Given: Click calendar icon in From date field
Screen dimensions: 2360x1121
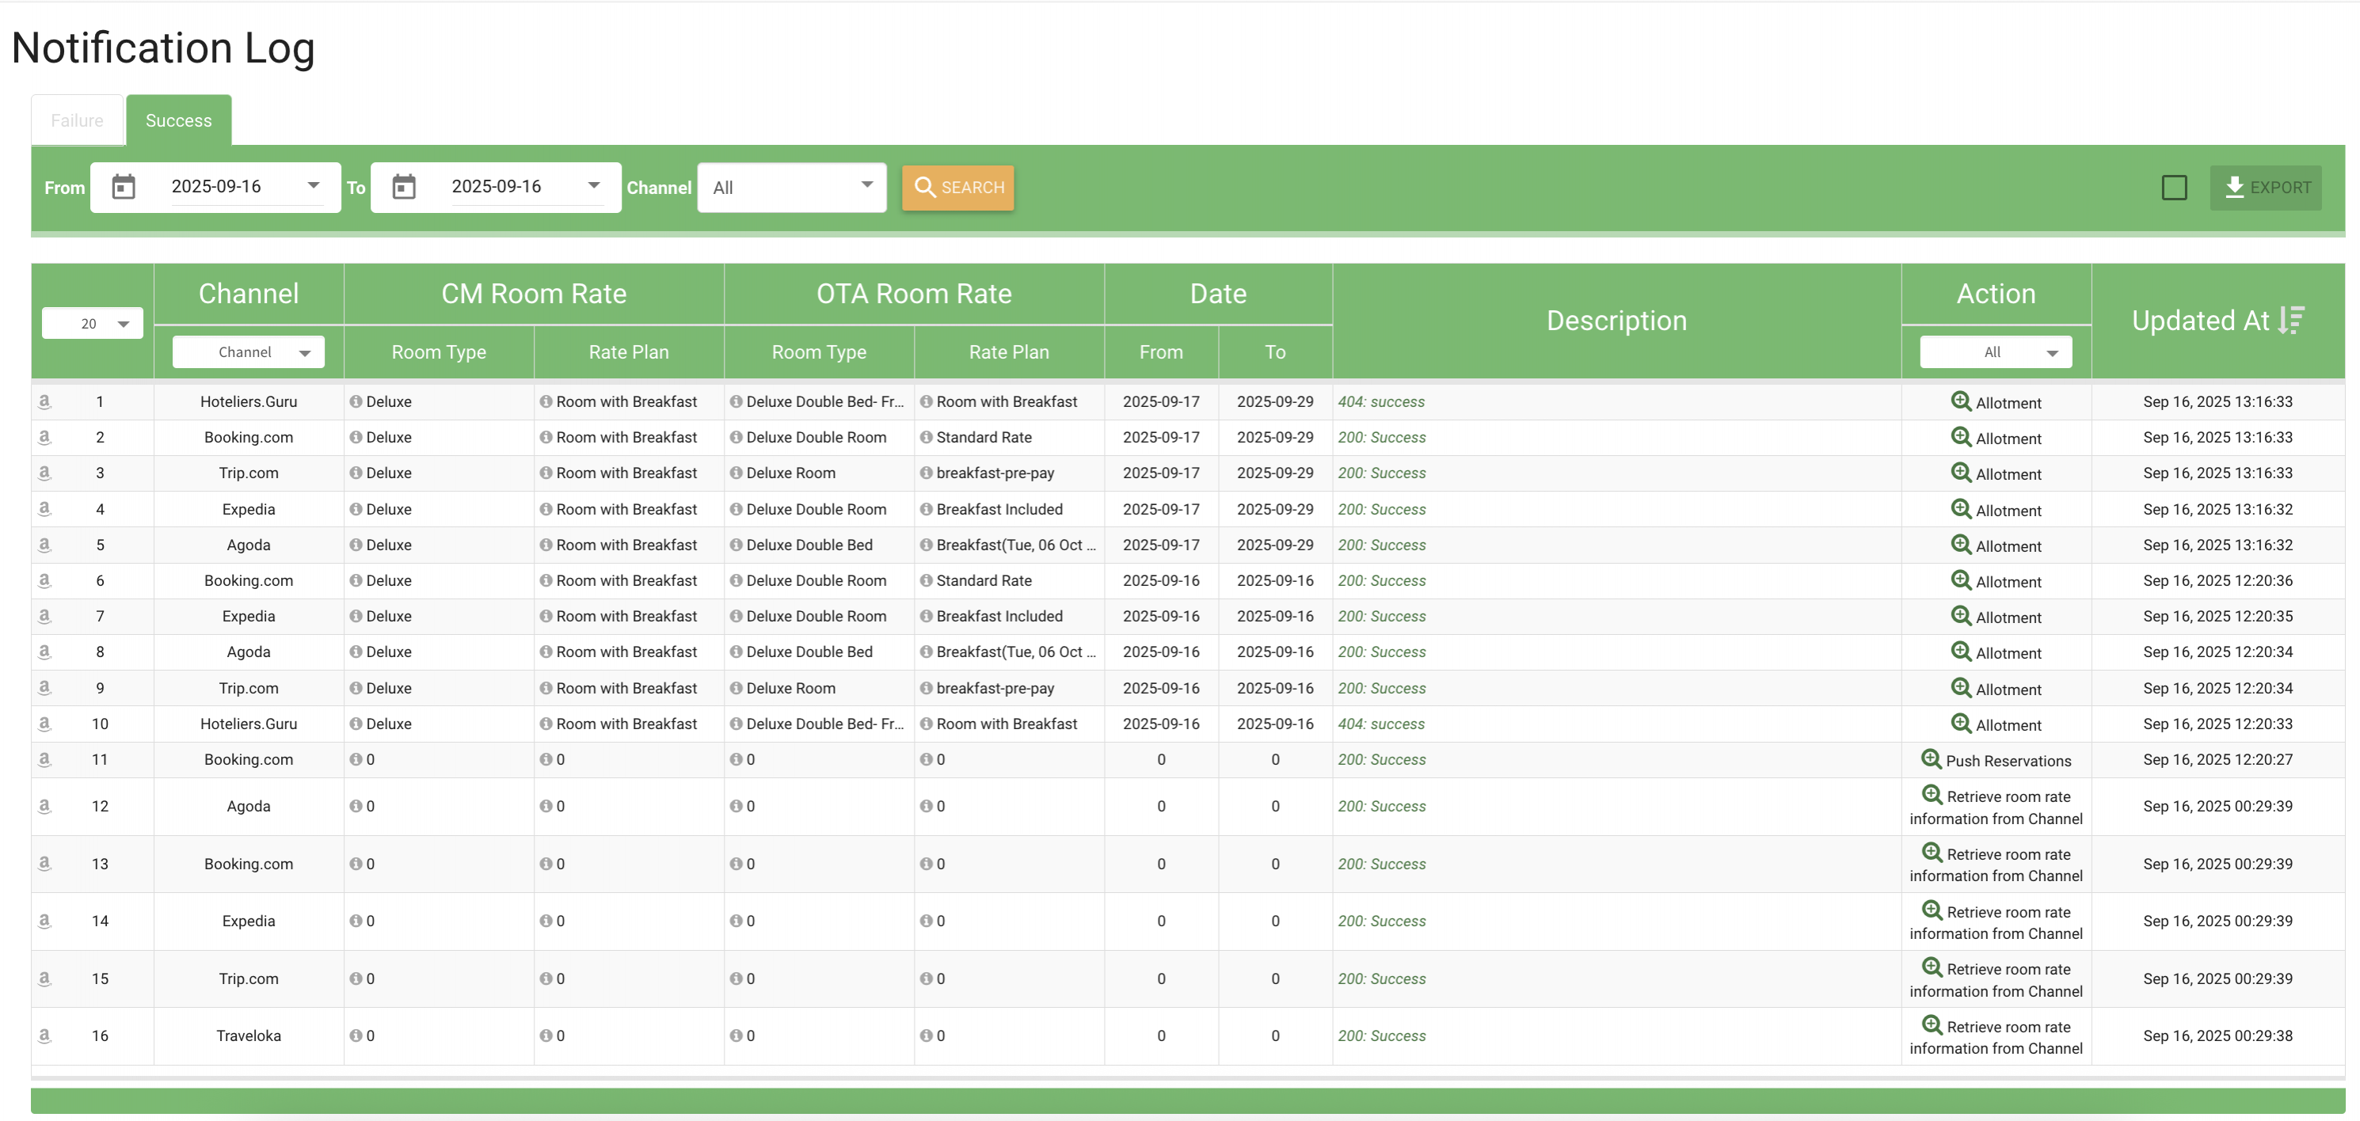Looking at the screenshot, I should (x=124, y=187).
